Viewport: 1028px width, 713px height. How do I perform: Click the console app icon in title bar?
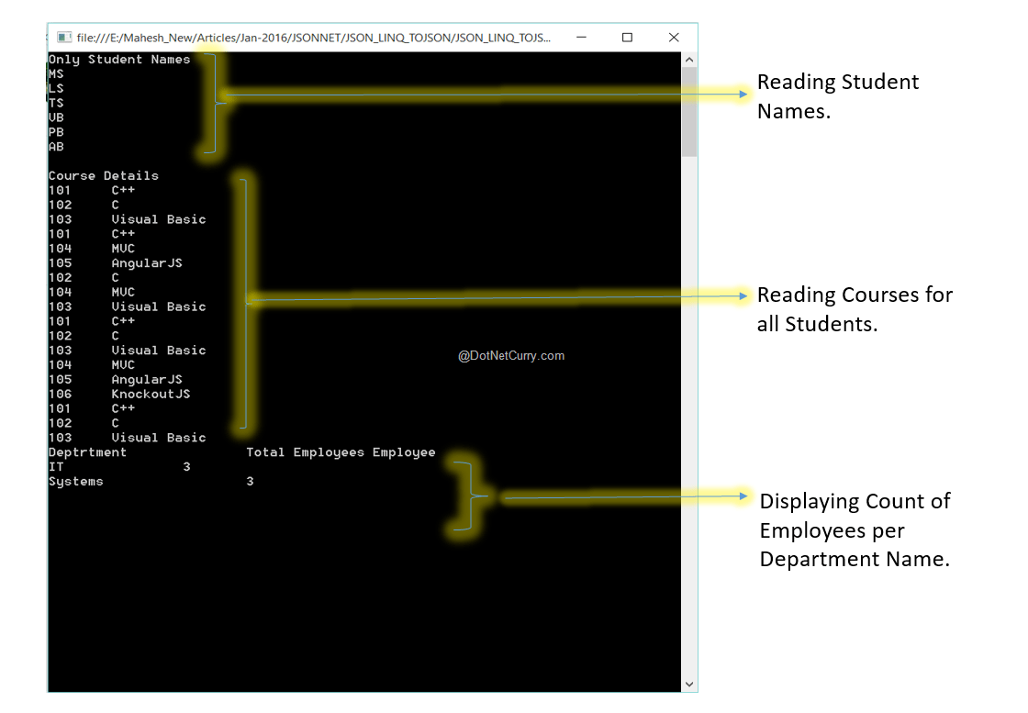tap(63, 38)
